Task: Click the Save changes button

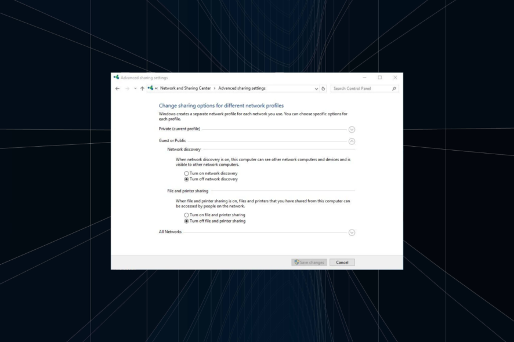Action: 309,263
